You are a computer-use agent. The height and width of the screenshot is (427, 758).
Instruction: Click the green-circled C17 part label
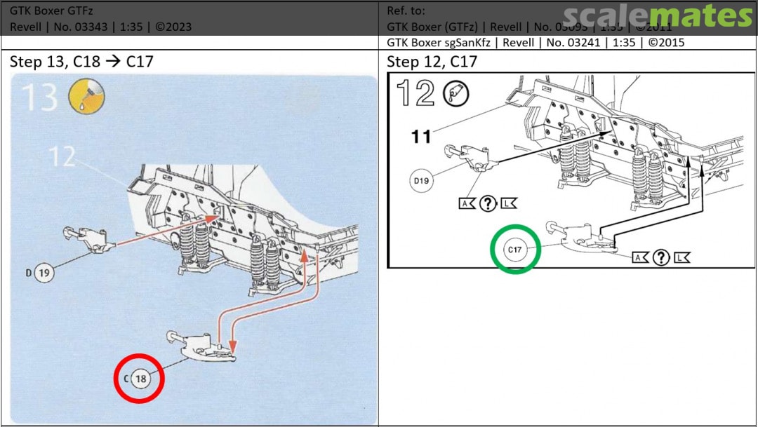(x=515, y=249)
